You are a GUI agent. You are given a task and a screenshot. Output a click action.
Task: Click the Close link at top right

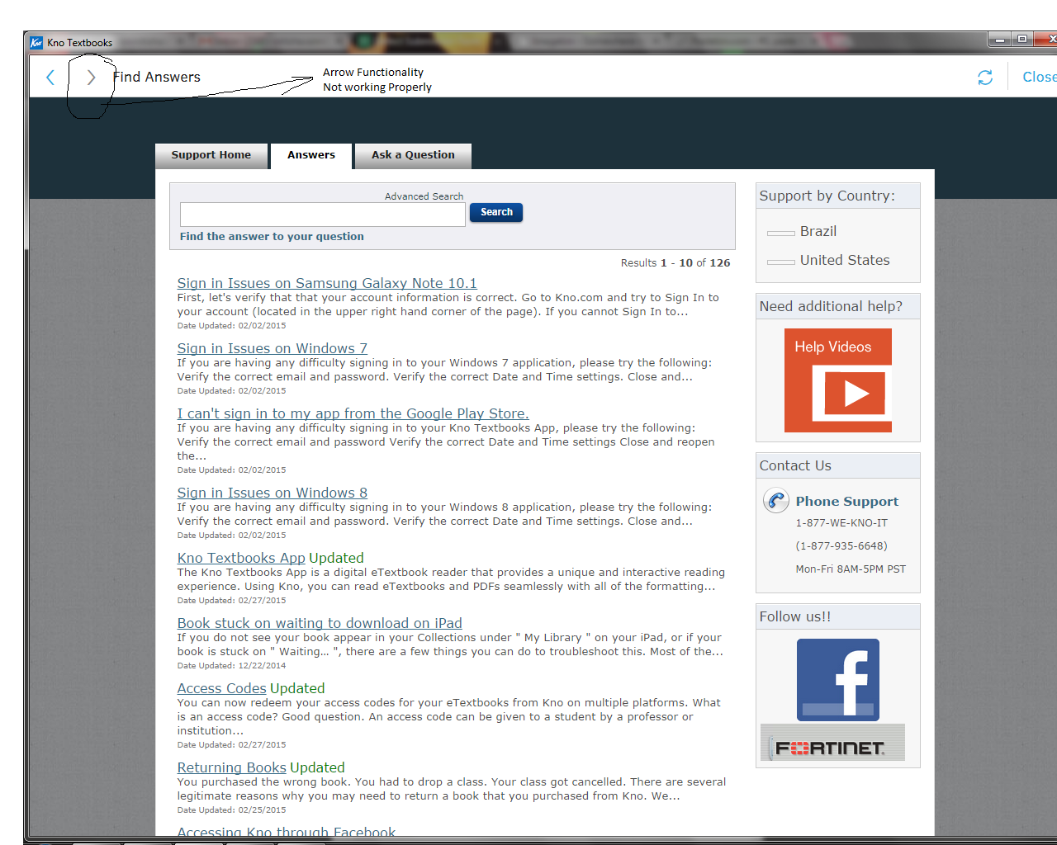(1039, 77)
